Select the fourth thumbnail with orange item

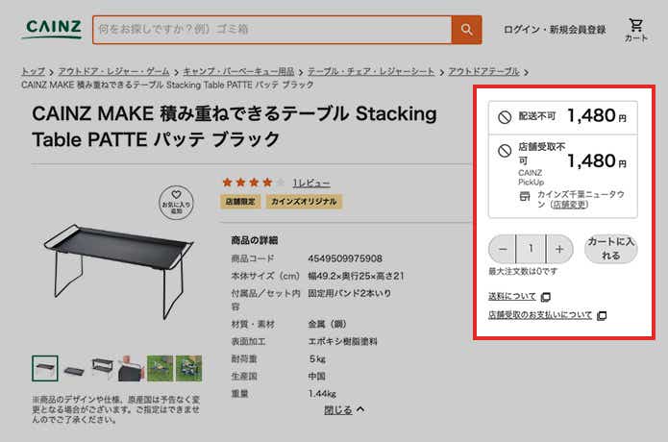tap(132, 368)
